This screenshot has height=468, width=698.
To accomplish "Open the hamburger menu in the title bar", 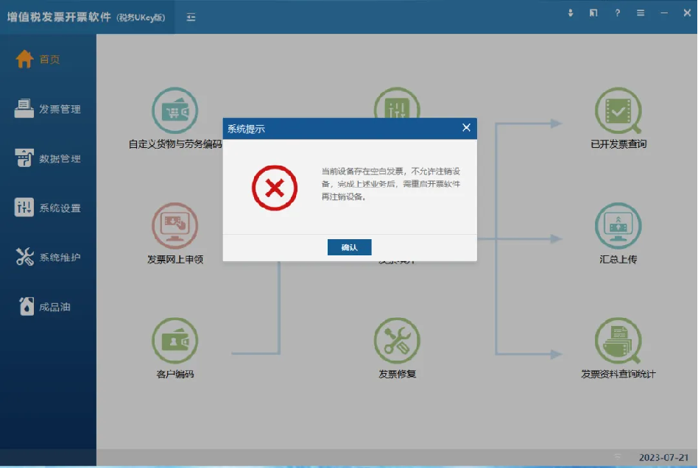I will coord(641,13).
